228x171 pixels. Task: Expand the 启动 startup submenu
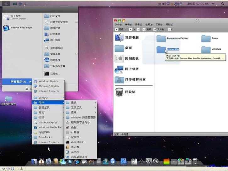tap(48, 113)
